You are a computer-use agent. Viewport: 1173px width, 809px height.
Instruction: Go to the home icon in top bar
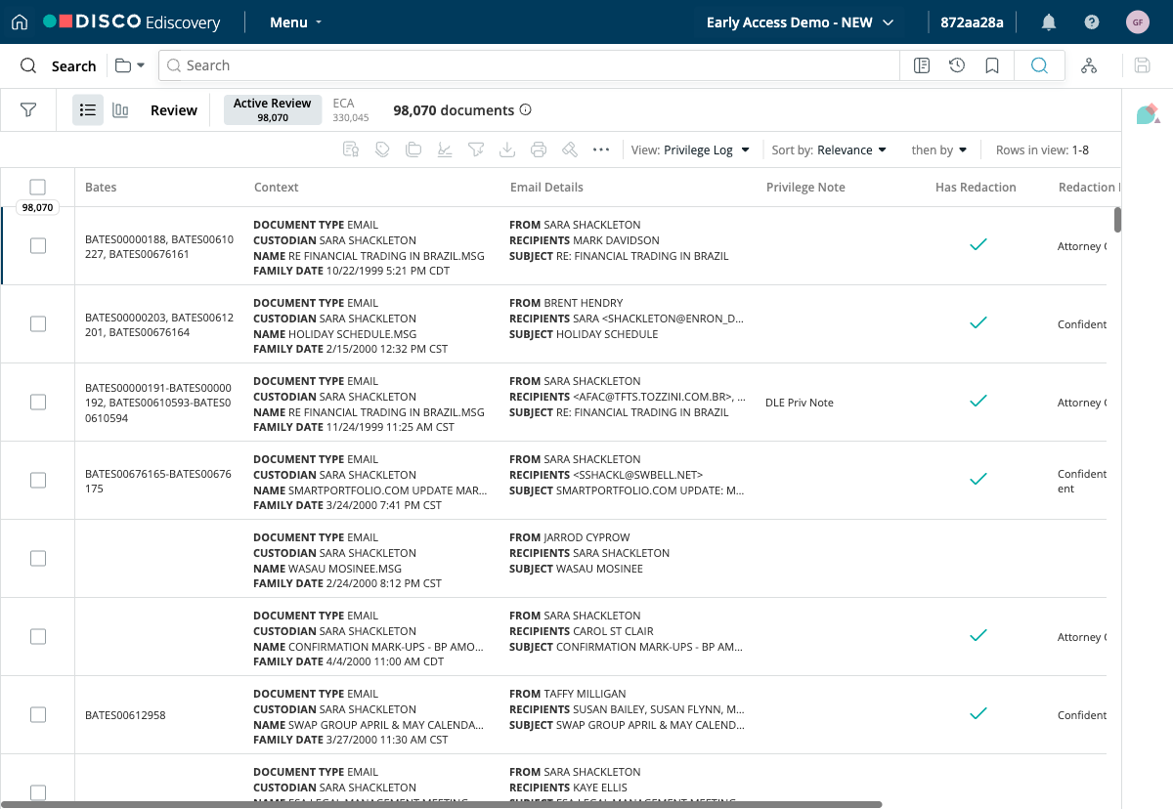20,21
